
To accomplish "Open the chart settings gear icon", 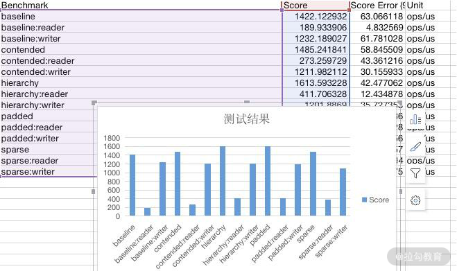I will point(415,200).
